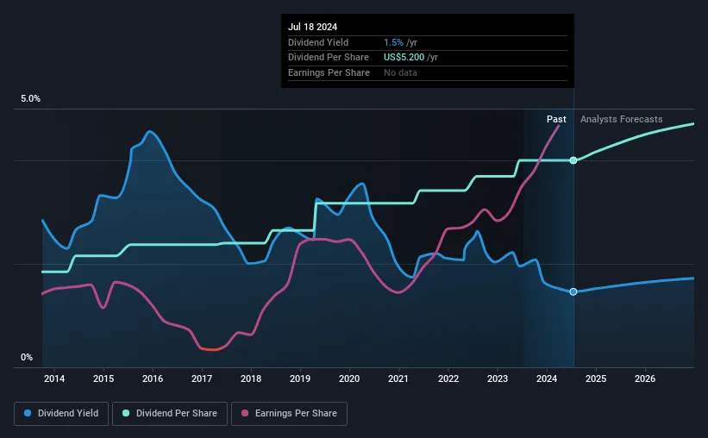Click the 2020 label on the x-axis

349,379
